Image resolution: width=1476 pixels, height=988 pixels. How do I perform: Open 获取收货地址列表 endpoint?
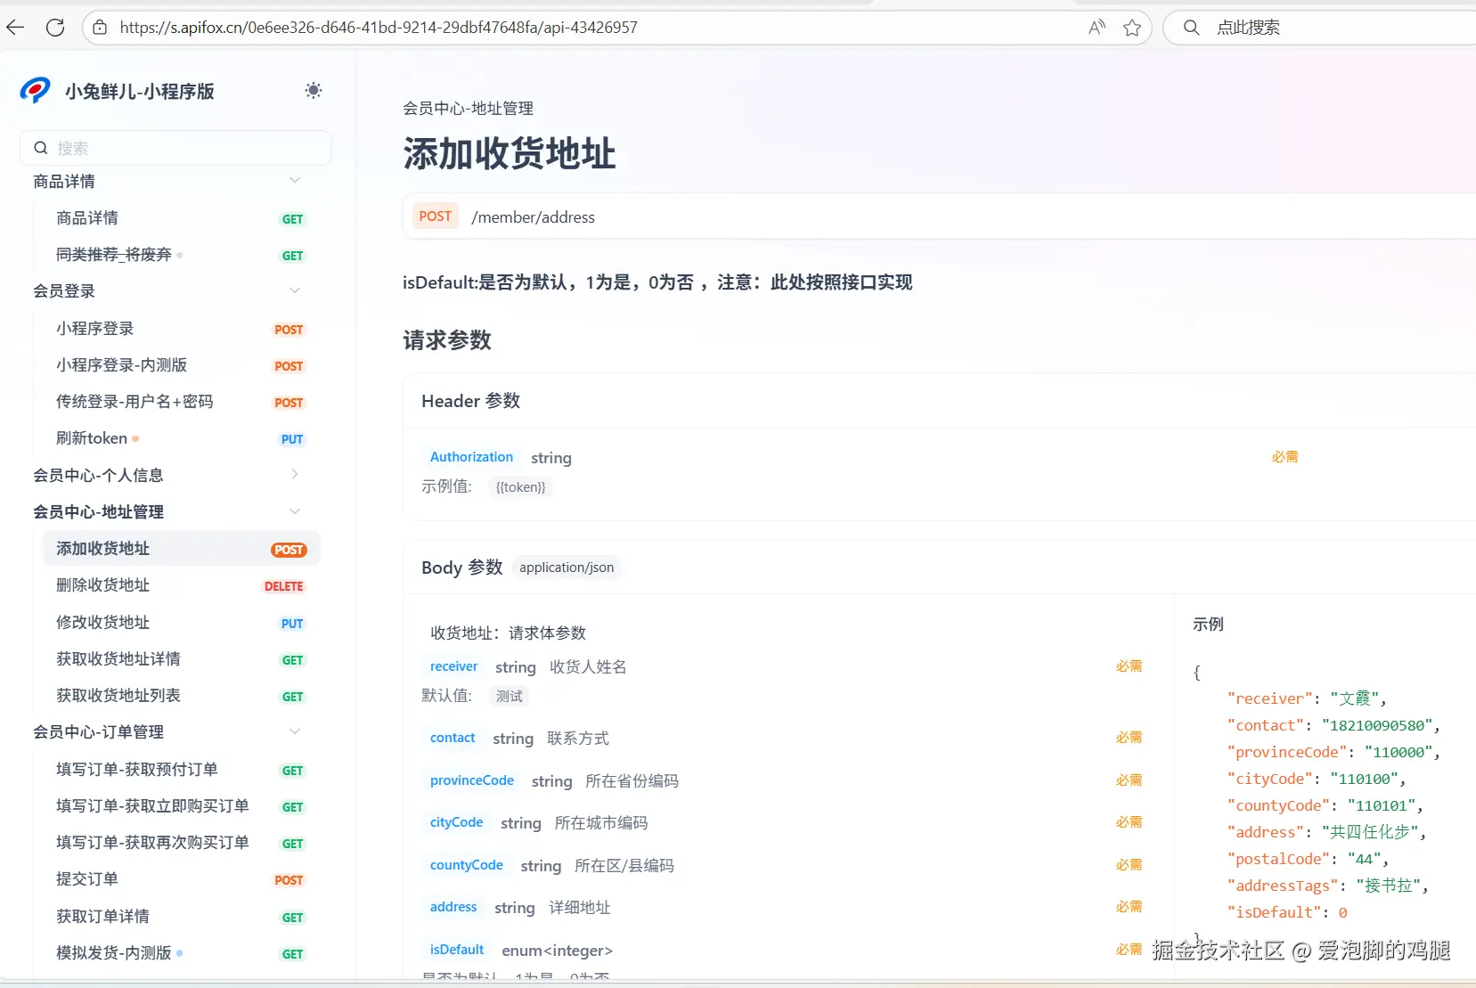pos(181,696)
